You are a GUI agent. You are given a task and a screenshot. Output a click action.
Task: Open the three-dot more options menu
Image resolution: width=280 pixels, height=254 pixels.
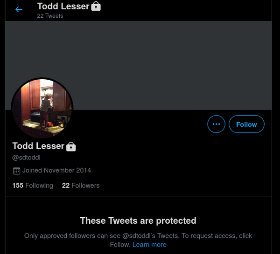click(216, 124)
